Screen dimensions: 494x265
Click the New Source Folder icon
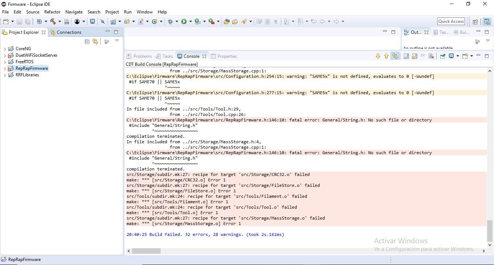(x=127, y=21)
